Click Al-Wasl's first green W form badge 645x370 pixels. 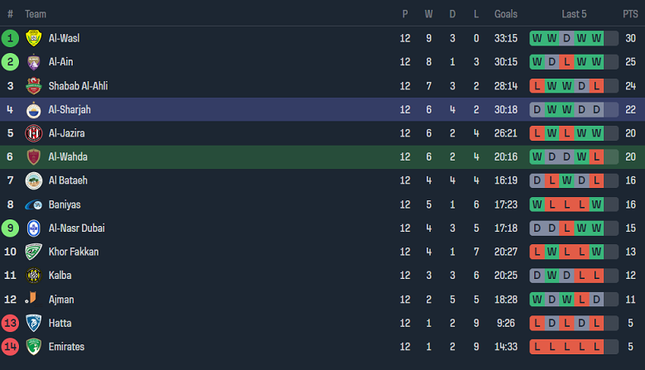[537, 38]
